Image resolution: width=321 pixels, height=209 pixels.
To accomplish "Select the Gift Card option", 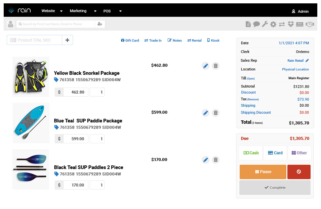I will tap(130, 40).
